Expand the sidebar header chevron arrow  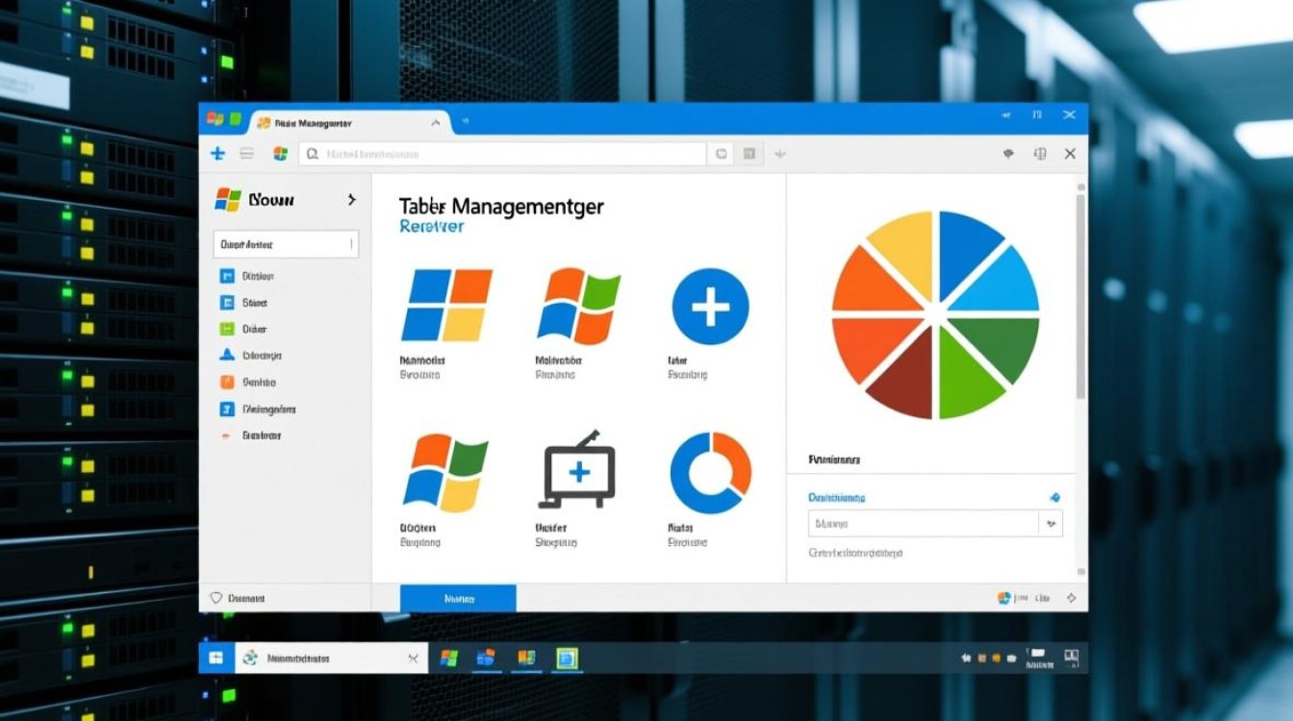[351, 200]
